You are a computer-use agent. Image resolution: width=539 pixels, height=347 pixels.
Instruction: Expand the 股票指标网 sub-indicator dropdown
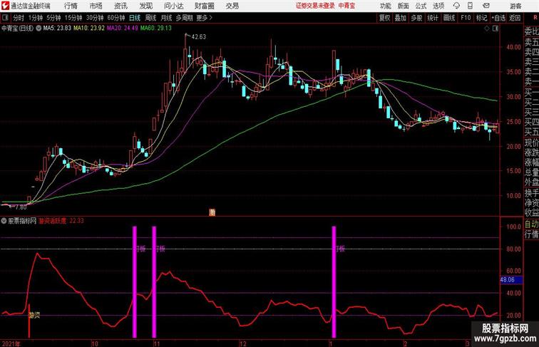4,221
